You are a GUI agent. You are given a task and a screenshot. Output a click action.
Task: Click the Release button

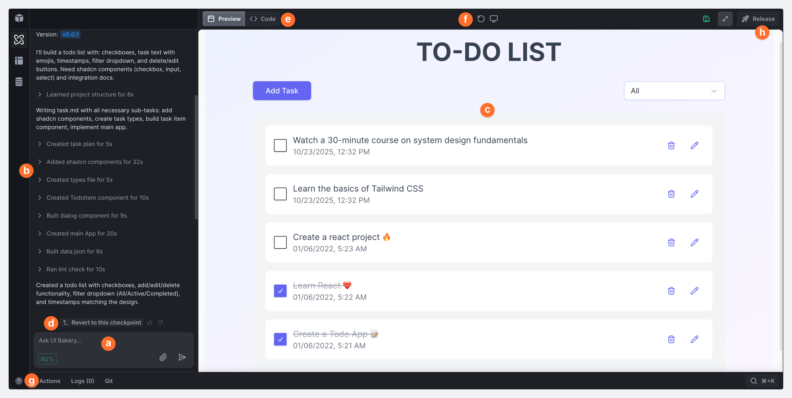pos(758,19)
